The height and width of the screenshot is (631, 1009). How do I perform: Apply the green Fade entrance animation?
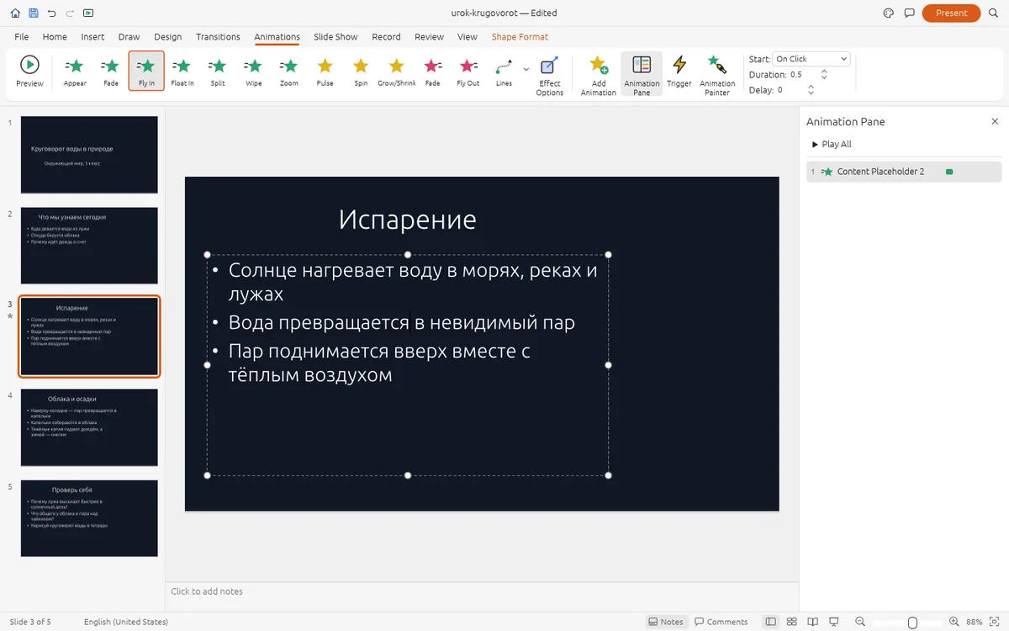(111, 72)
